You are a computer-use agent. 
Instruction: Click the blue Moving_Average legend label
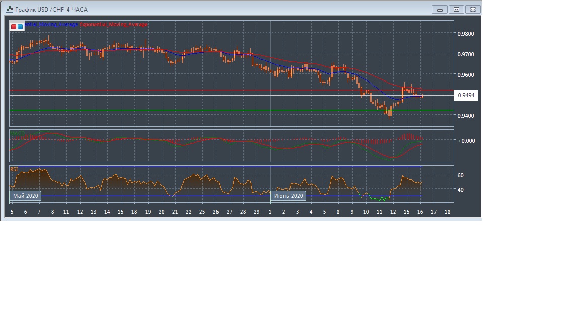click(51, 24)
